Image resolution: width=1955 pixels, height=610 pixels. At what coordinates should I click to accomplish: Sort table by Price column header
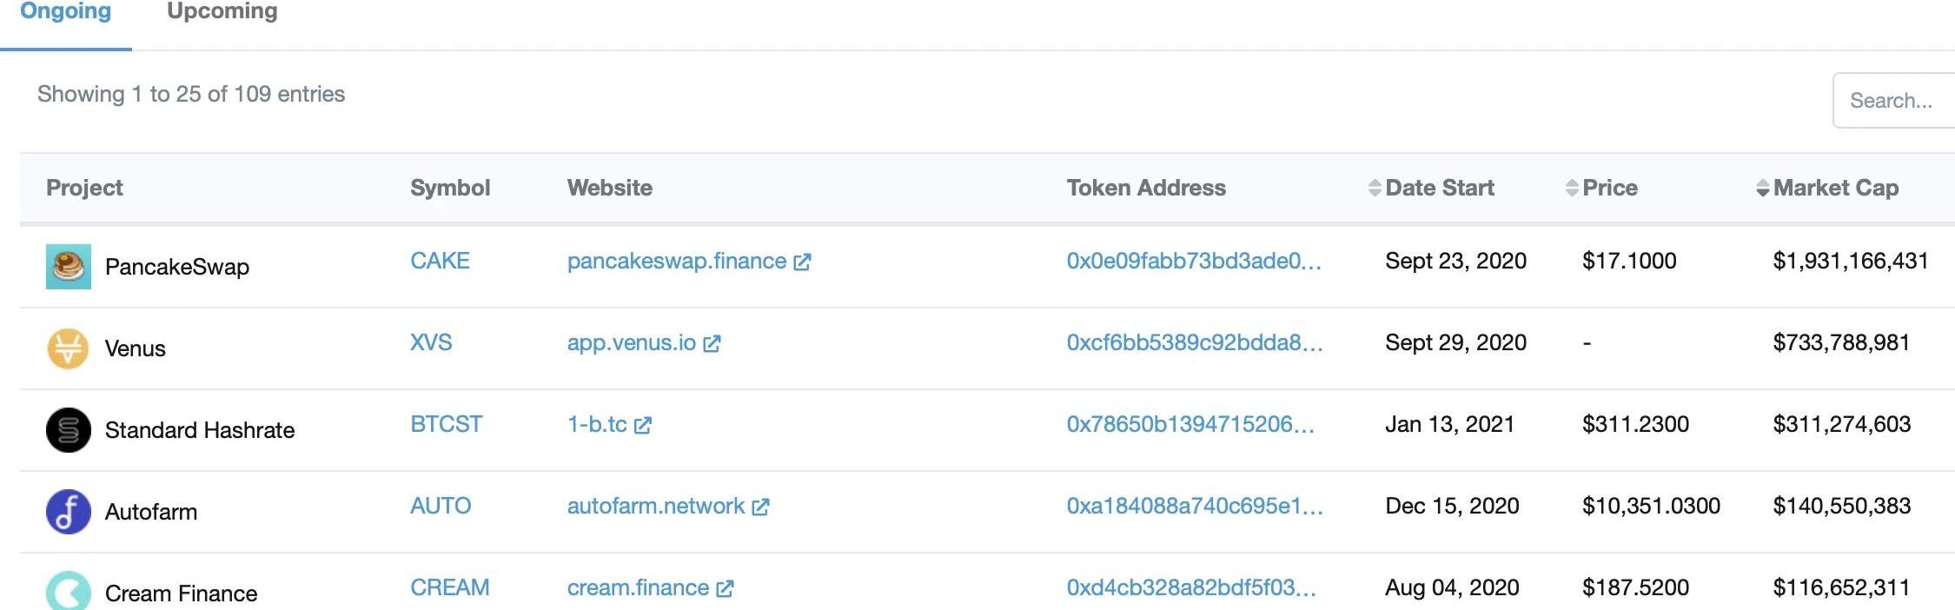click(x=1610, y=188)
